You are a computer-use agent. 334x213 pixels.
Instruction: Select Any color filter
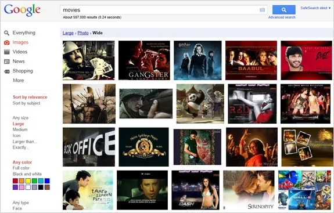click(x=22, y=163)
